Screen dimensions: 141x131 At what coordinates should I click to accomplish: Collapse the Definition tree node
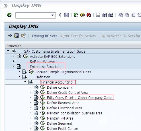point(20,76)
